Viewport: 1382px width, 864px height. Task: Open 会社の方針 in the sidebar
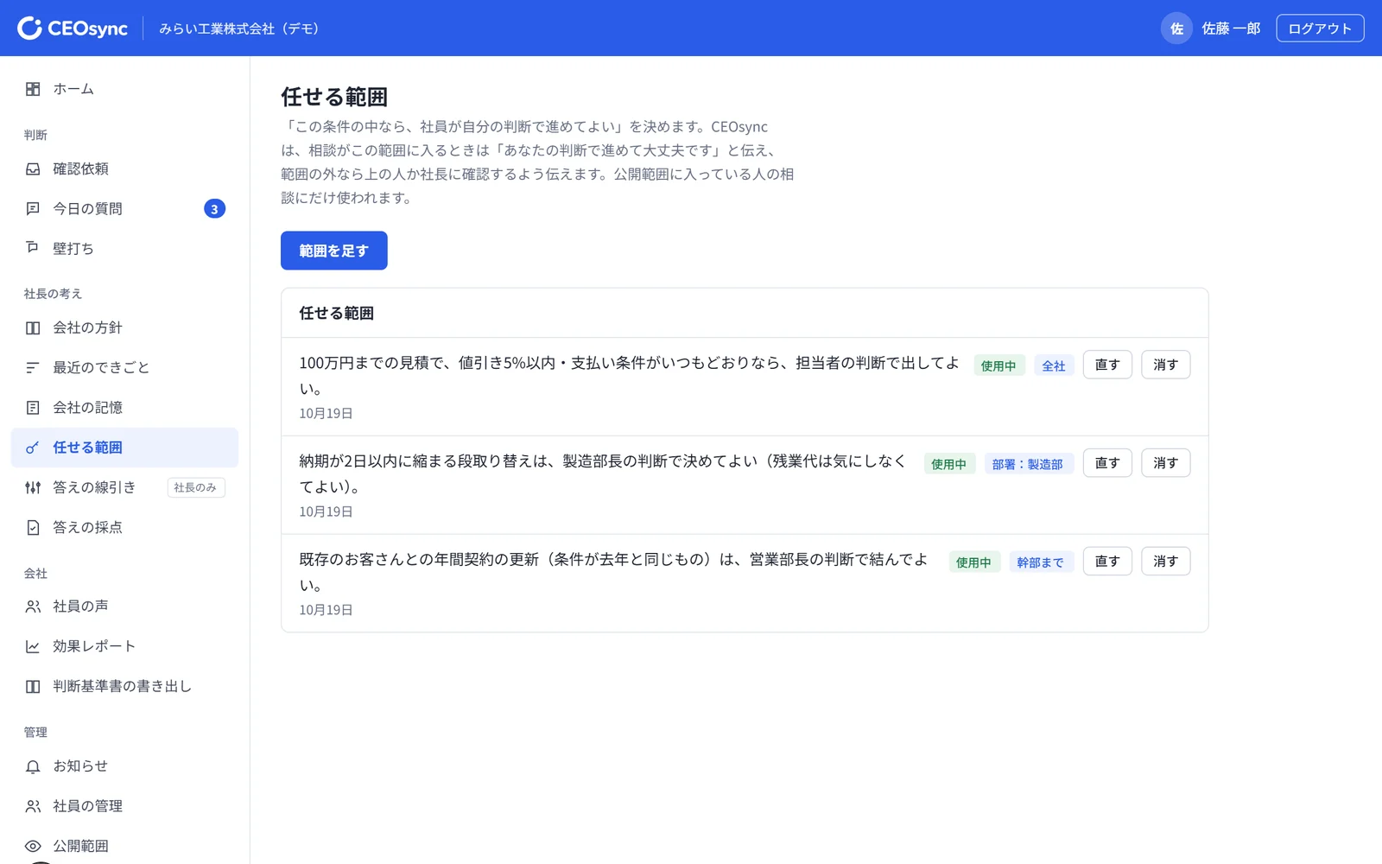pos(124,328)
